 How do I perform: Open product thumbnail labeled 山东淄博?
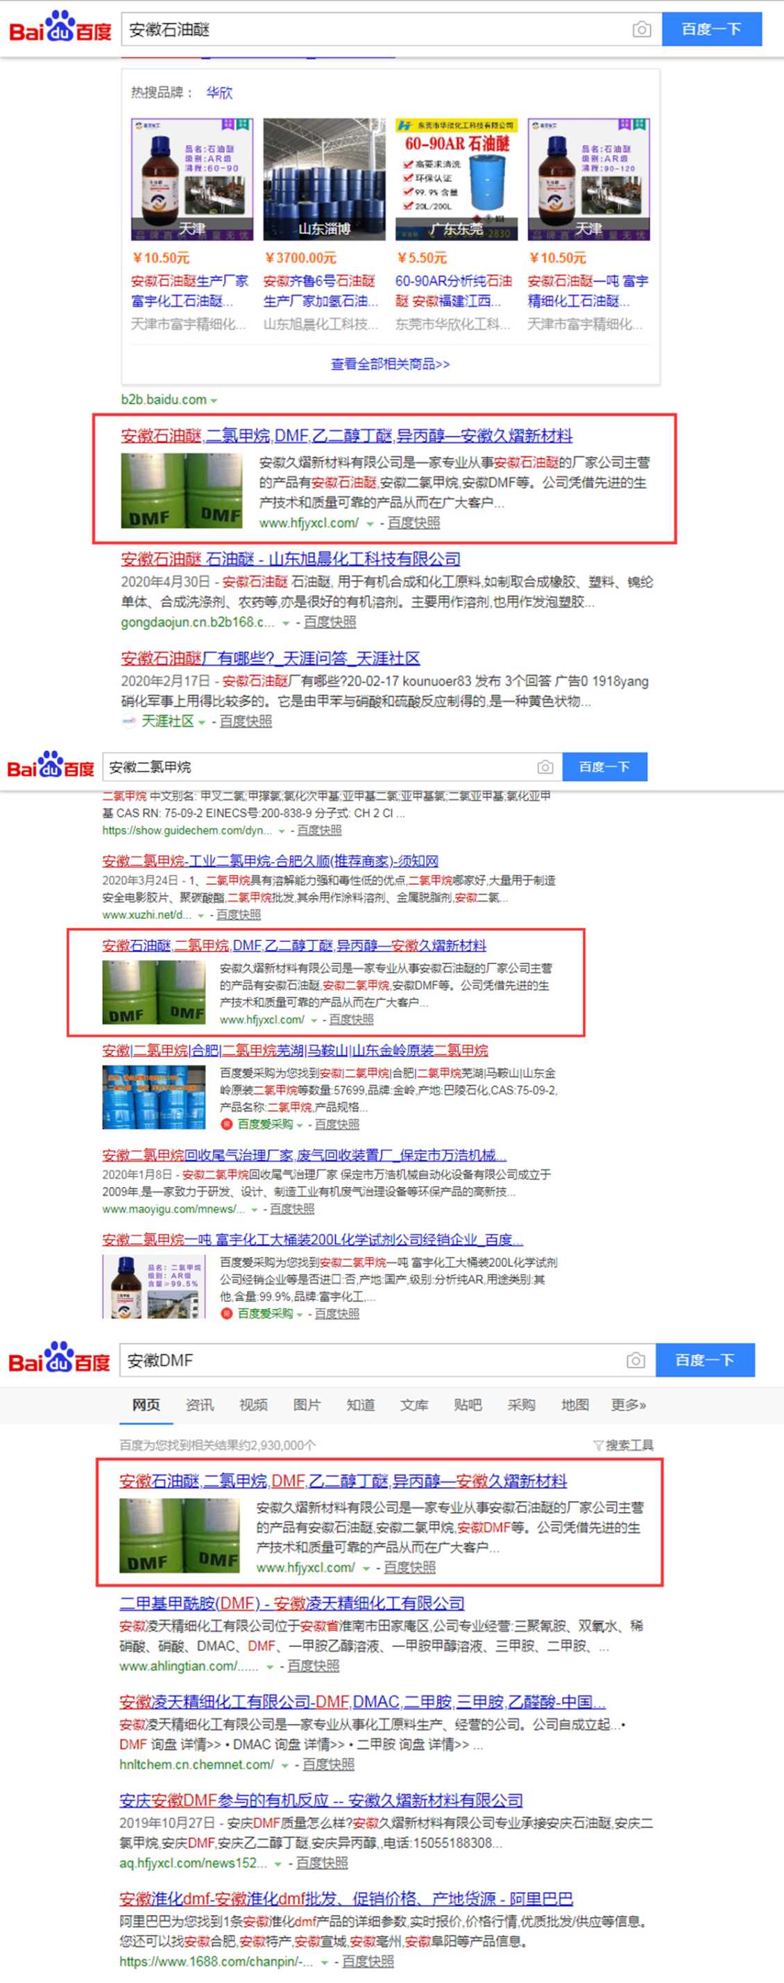coord(323,179)
